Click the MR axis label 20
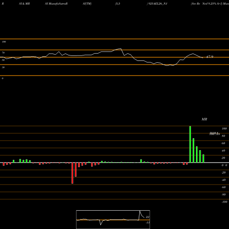 click(x=224, y=158)
